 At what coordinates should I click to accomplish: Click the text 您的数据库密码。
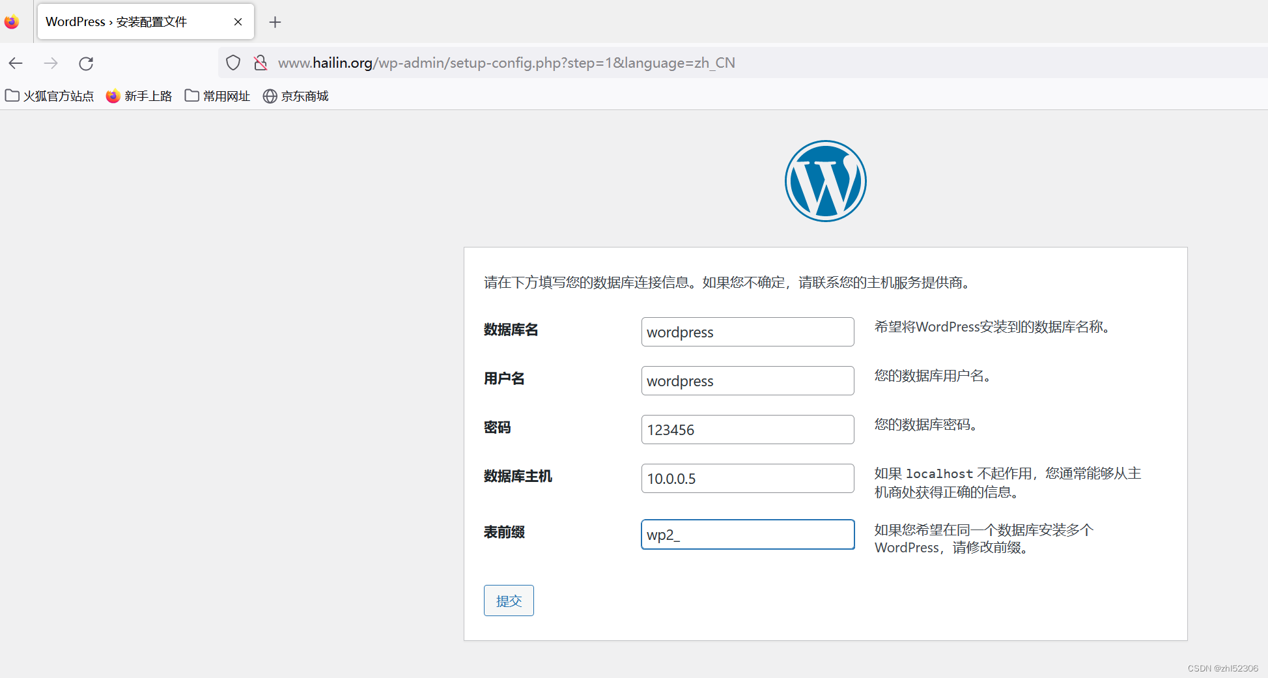click(925, 425)
